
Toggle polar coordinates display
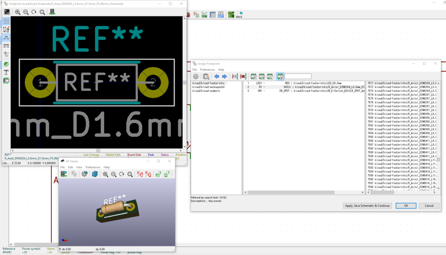(x=6, y=29)
